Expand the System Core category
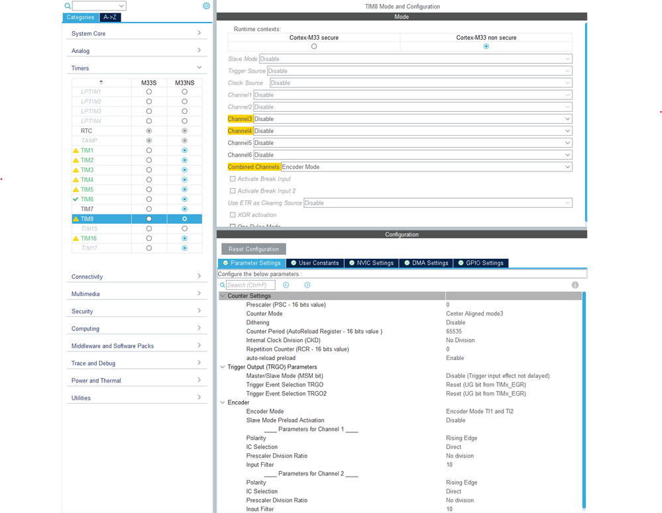This screenshot has width=662, height=513. click(x=137, y=33)
